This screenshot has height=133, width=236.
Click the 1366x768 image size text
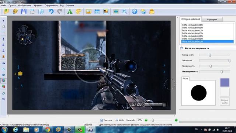point(88,125)
